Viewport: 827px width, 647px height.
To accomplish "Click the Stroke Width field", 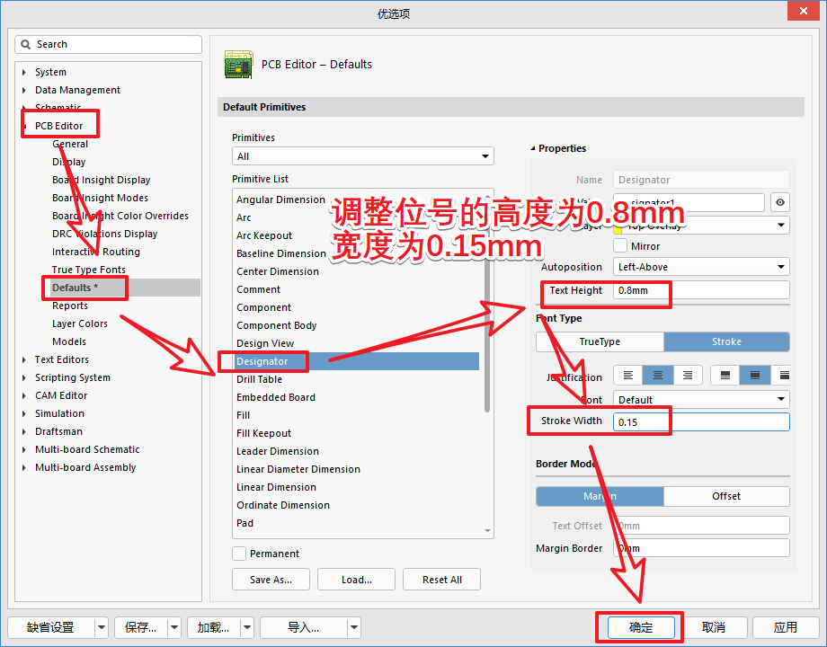I will 701,421.
